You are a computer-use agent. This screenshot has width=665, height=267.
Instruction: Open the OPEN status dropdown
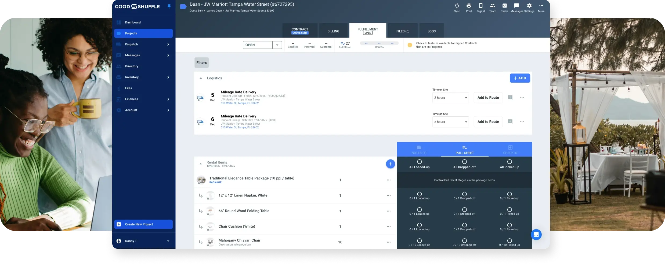277,45
